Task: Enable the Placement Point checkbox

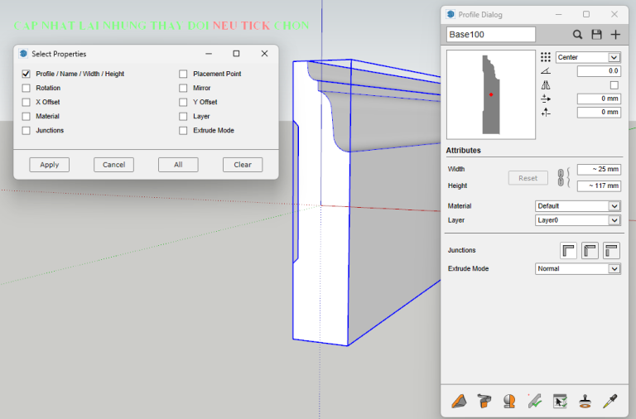Action: [183, 74]
